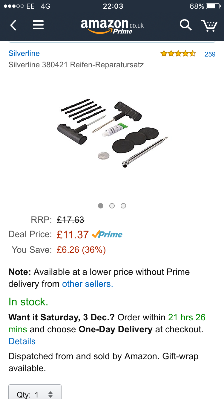Open delivery Details link
The height and width of the screenshot is (399, 224).
click(x=22, y=341)
